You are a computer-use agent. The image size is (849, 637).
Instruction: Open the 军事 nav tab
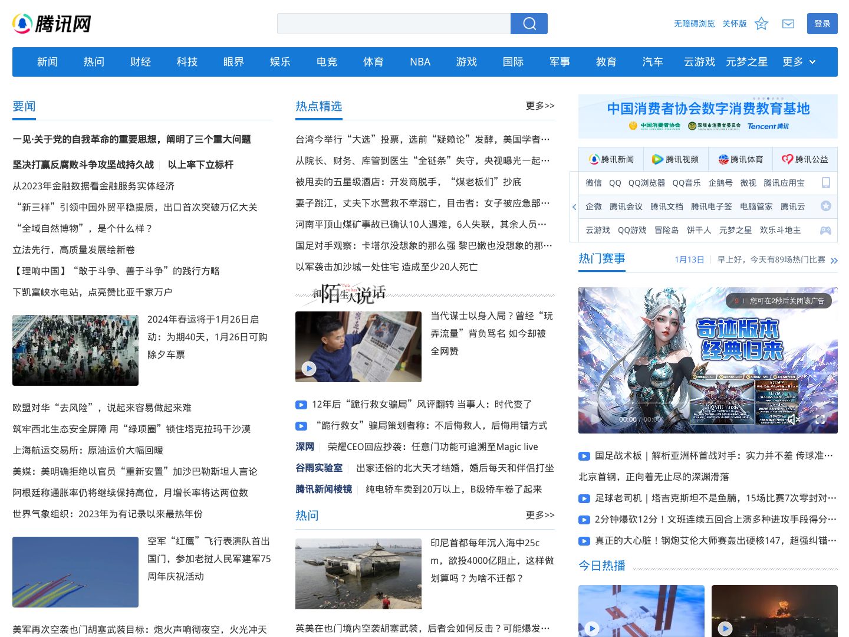click(560, 62)
